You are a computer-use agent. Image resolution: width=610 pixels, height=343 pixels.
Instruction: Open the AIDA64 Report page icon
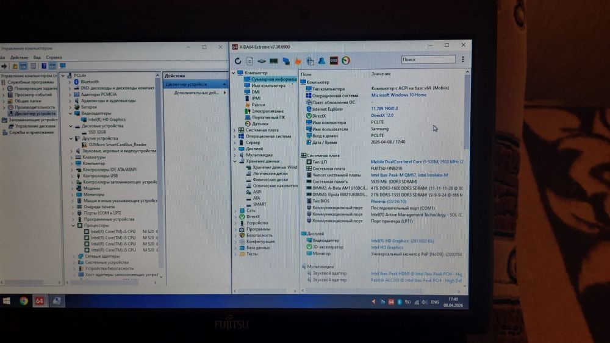point(249,61)
